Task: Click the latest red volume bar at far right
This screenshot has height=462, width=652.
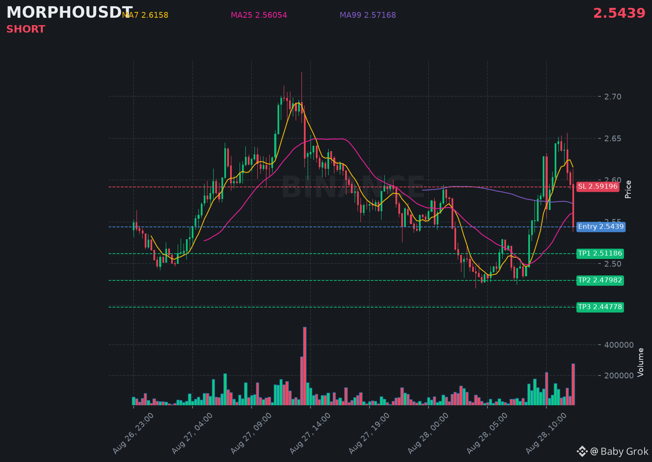Action: pyautogui.click(x=573, y=385)
